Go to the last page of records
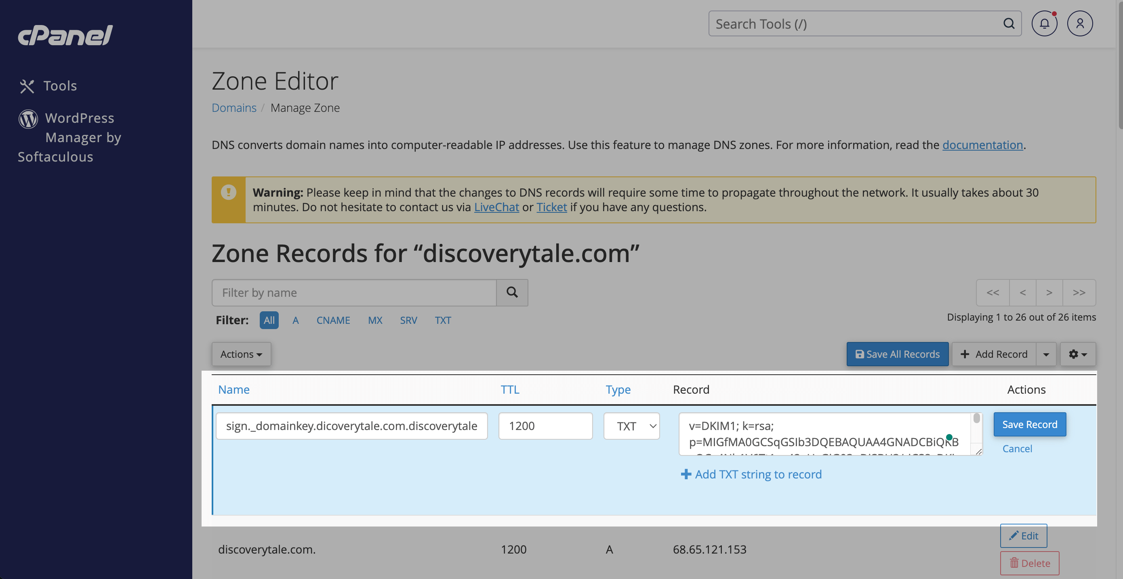This screenshot has height=579, width=1123. (1079, 292)
